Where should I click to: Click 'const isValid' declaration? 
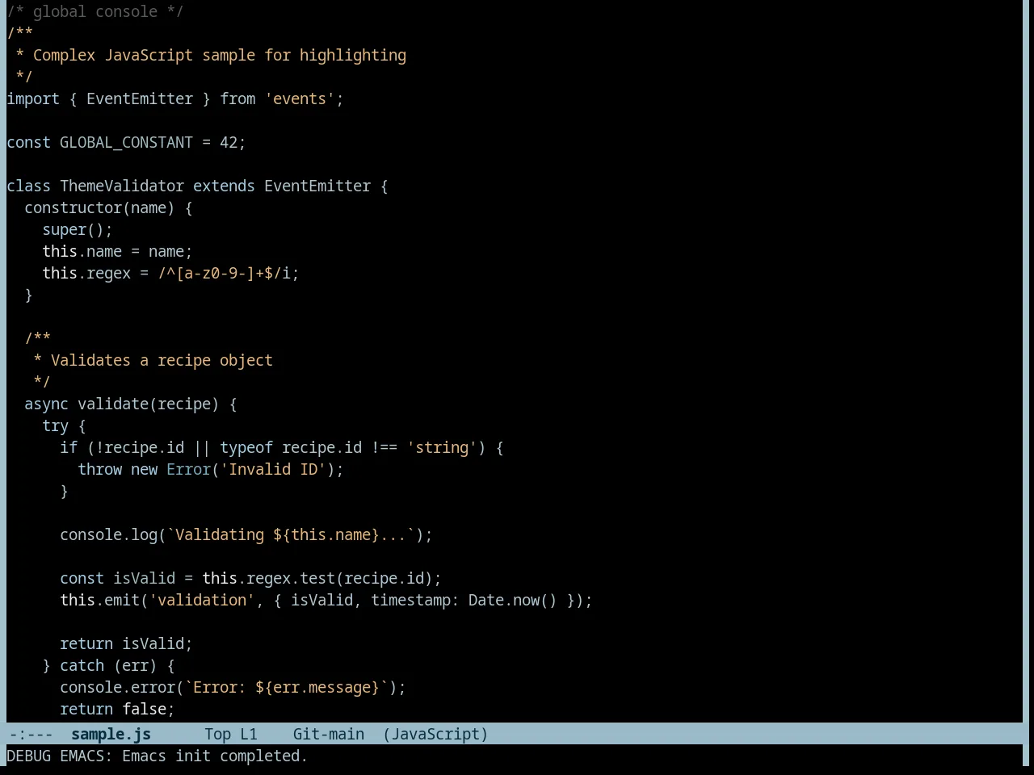click(x=117, y=579)
